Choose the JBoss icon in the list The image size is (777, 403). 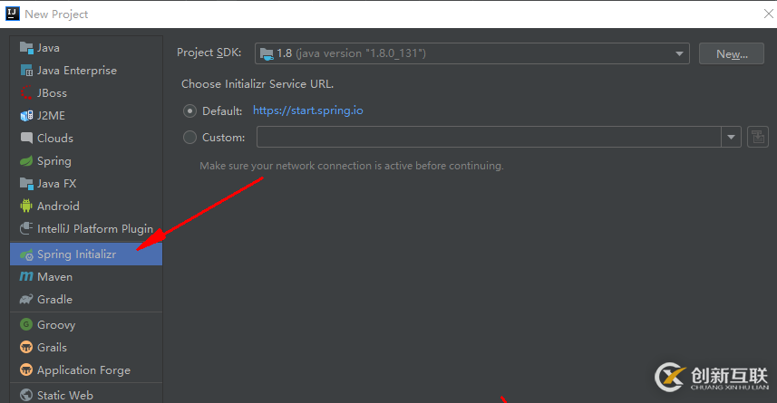[26, 92]
